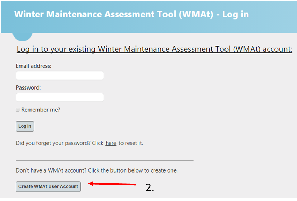This screenshot has width=297, height=201.
Task: Click Create WMAt User Account button
Action: click(x=48, y=186)
